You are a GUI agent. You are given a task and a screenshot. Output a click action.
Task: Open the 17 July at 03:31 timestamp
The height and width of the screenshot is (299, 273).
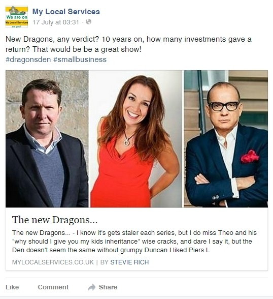tap(55, 22)
